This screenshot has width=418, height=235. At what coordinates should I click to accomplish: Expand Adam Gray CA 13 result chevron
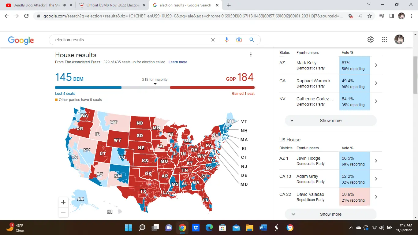point(376,179)
